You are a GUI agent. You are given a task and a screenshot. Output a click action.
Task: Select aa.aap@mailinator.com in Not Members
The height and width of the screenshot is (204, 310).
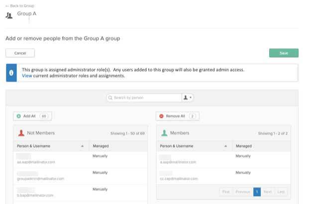[x=81, y=159]
